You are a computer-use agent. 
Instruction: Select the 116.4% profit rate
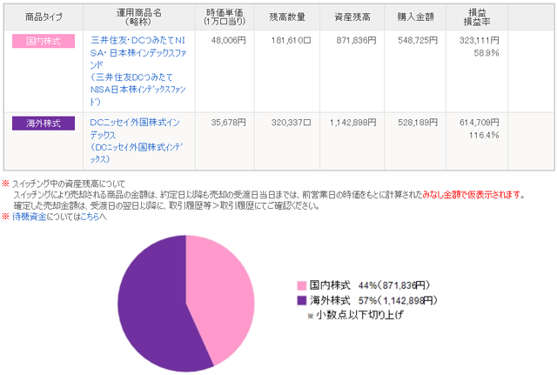pos(484,136)
